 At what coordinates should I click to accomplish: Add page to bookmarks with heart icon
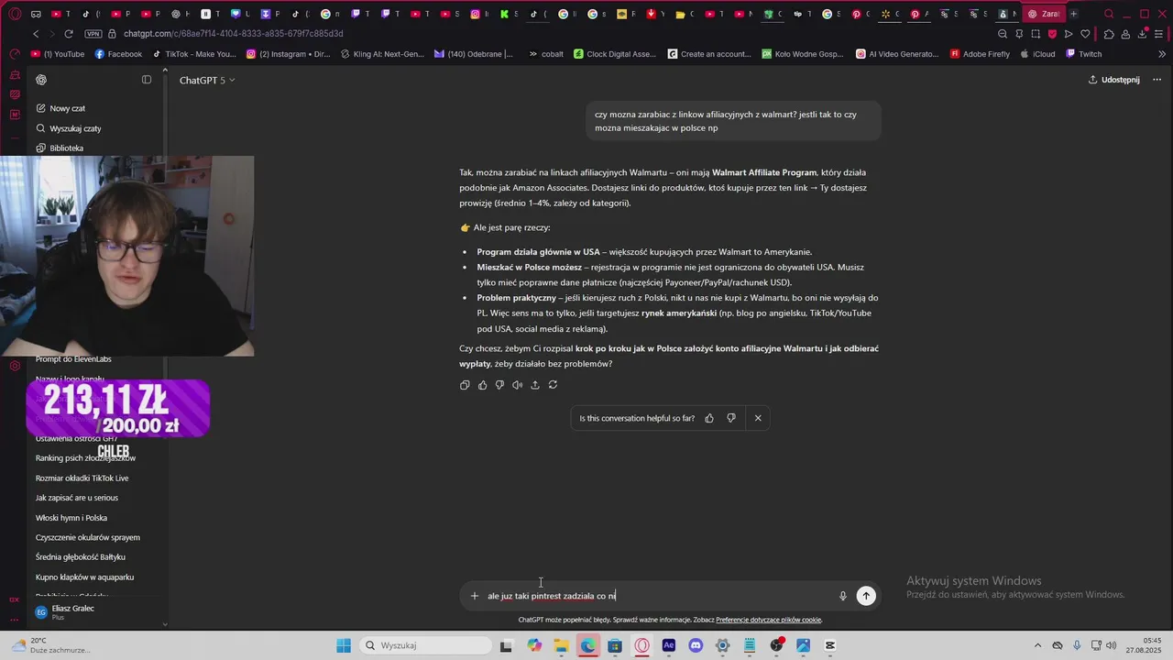pos(1085,34)
